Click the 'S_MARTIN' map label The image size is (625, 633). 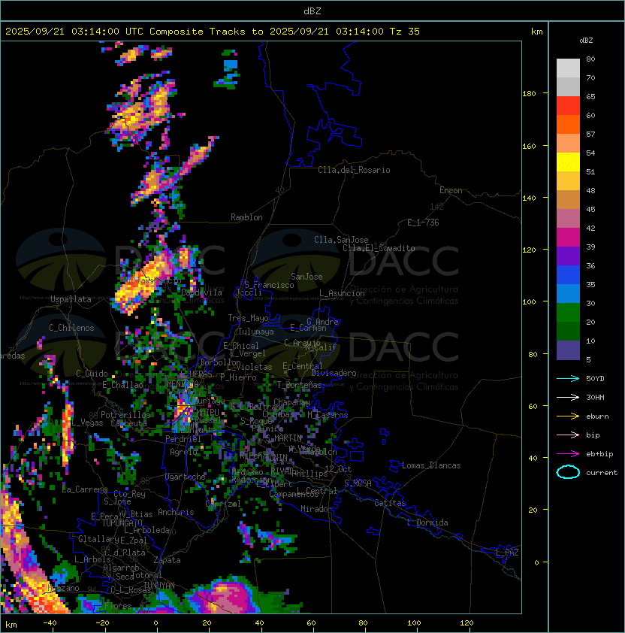[x=283, y=438]
